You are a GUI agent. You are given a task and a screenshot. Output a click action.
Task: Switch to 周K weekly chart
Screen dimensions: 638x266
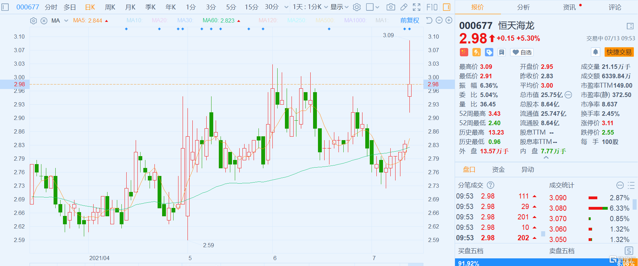110,7
